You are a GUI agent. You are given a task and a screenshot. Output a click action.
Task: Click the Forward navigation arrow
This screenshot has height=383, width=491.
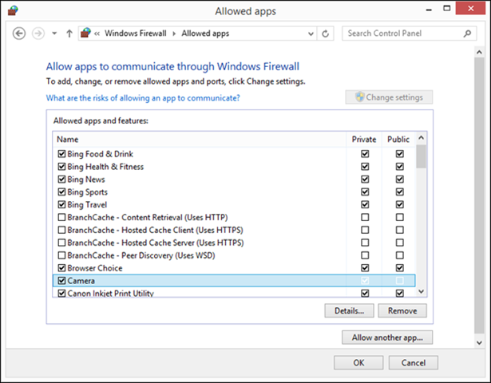coord(38,34)
